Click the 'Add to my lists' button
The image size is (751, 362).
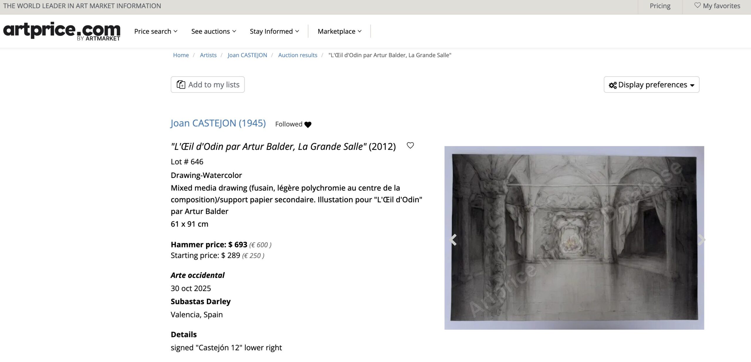point(207,84)
